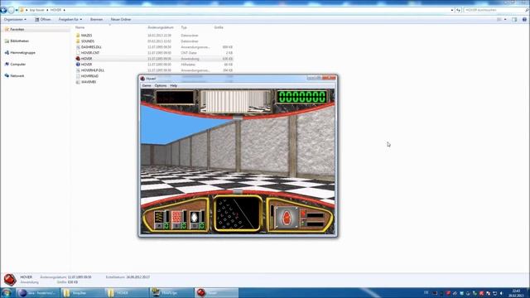Click the Explorer help question mark icon
The image size is (530, 298).
coord(524,20)
